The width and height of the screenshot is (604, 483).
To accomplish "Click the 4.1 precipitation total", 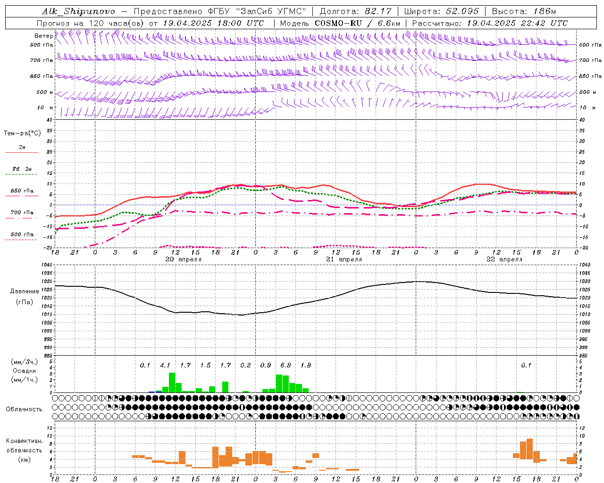I will pos(165,366).
